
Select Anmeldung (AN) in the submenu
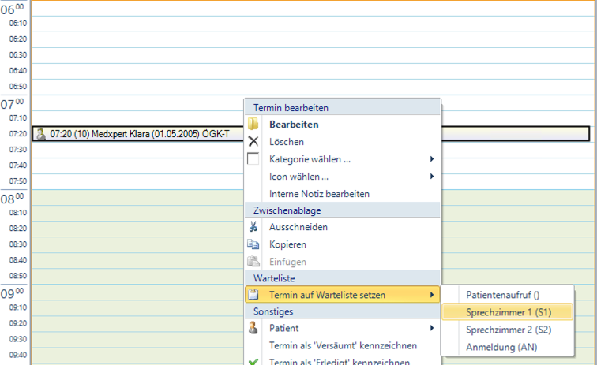pos(501,347)
